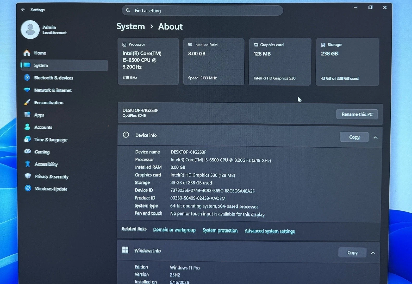Click the Personalization paintbrush icon
This screenshot has height=284, width=412.
click(27, 102)
